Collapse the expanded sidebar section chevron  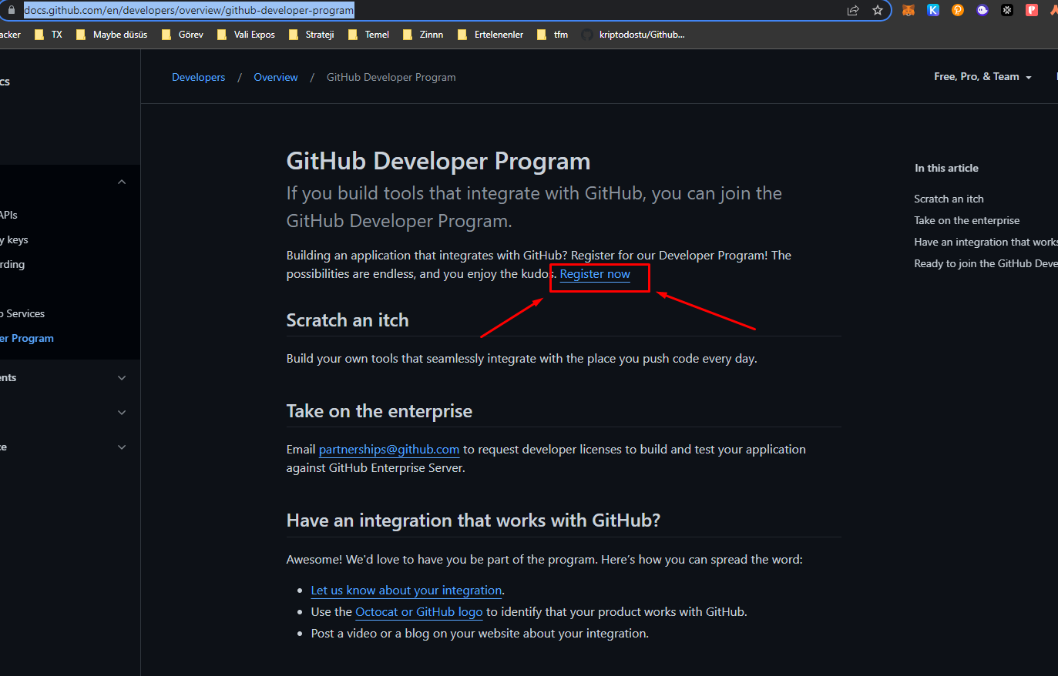tap(122, 182)
